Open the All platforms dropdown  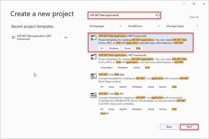144,26
